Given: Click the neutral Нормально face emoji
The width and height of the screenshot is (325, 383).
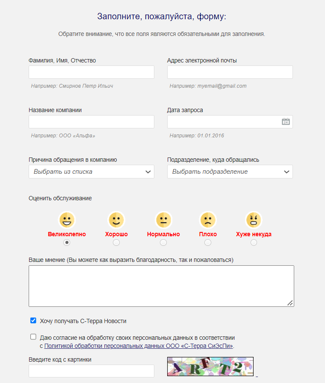Looking at the screenshot, I should [x=163, y=220].
